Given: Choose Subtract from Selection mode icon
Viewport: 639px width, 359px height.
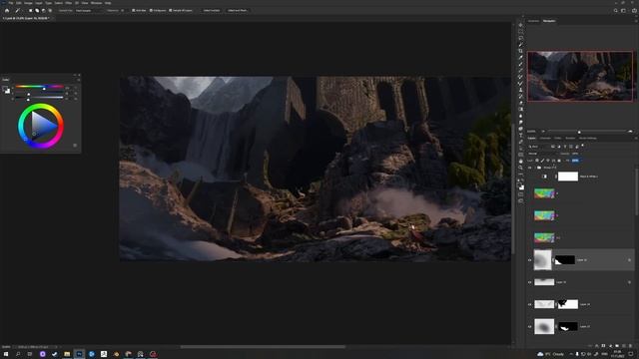Looking at the screenshot, I should (44, 11).
